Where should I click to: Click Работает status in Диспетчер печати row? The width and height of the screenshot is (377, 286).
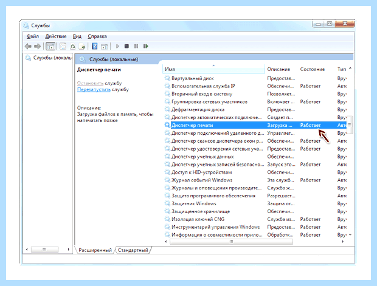[x=310, y=125]
